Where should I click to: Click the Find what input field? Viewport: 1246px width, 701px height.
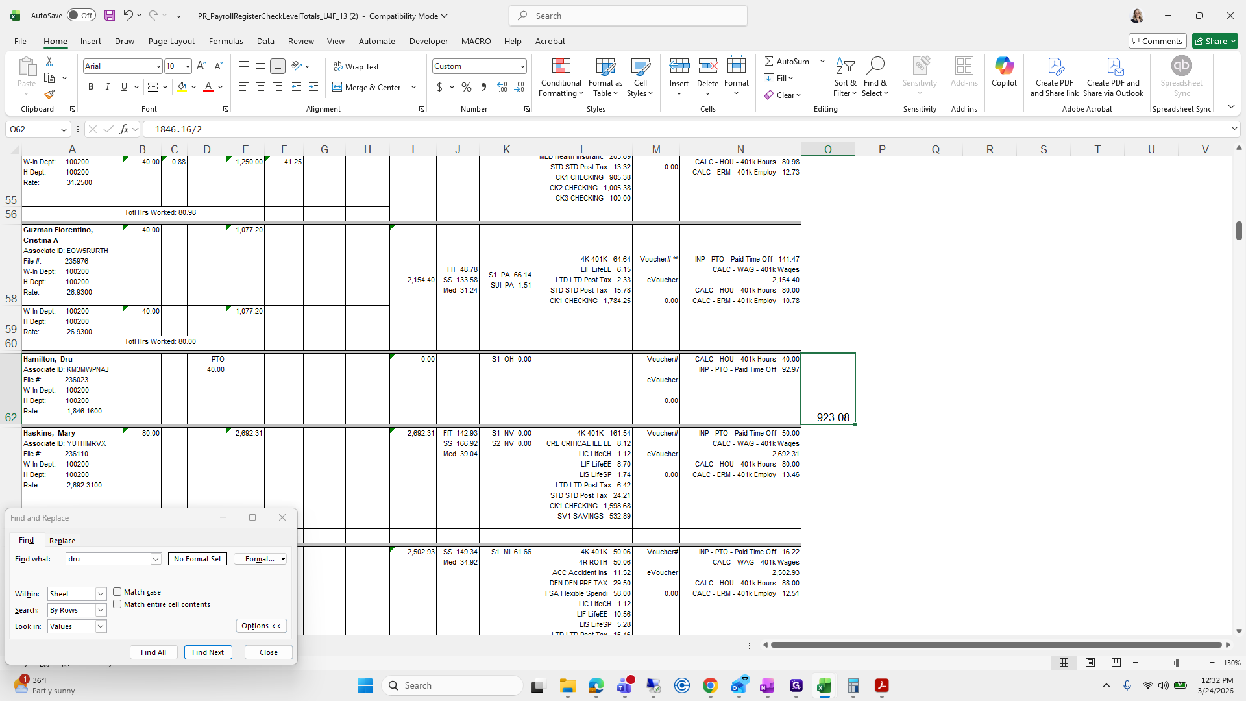tap(108, 559)
